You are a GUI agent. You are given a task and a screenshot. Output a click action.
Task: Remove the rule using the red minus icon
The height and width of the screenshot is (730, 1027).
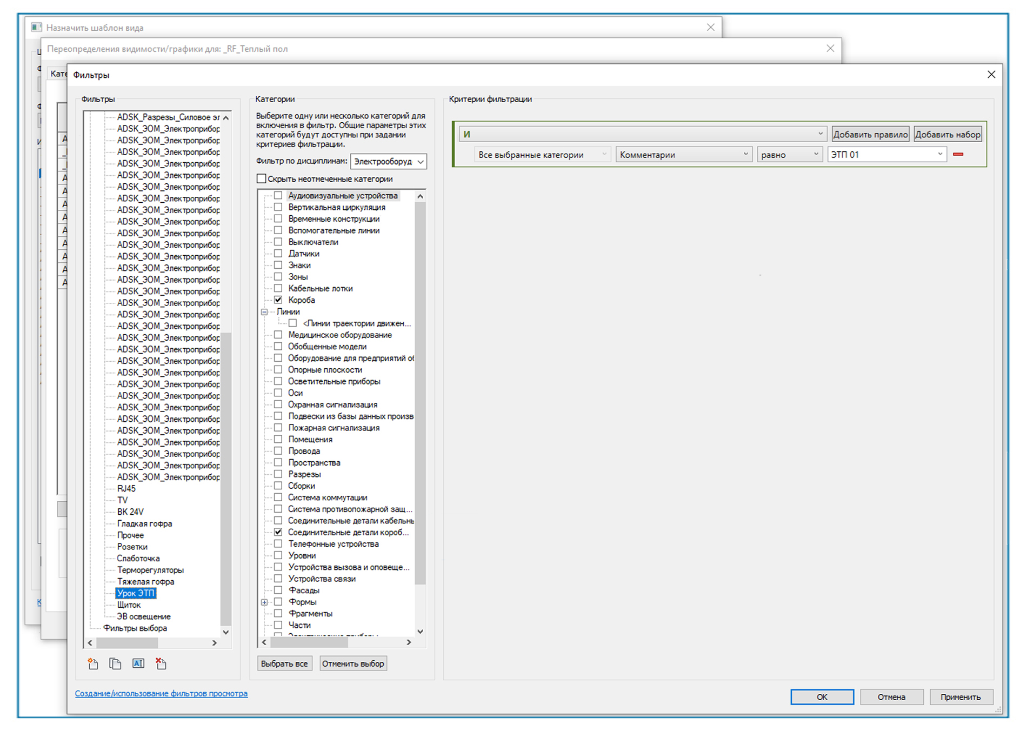tap(958, 155)
